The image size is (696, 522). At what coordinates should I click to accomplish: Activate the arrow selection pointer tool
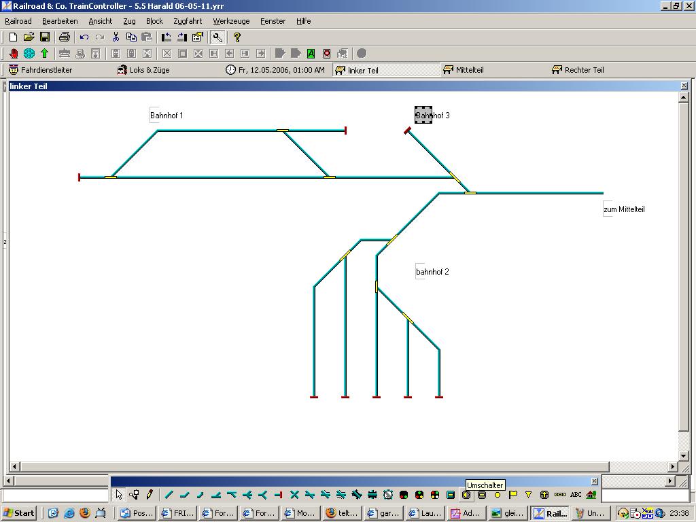click(x=119, y=495)
